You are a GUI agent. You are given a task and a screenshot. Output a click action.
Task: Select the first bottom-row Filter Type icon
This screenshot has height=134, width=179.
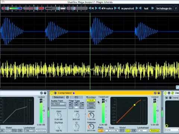(x=71, y=107)
